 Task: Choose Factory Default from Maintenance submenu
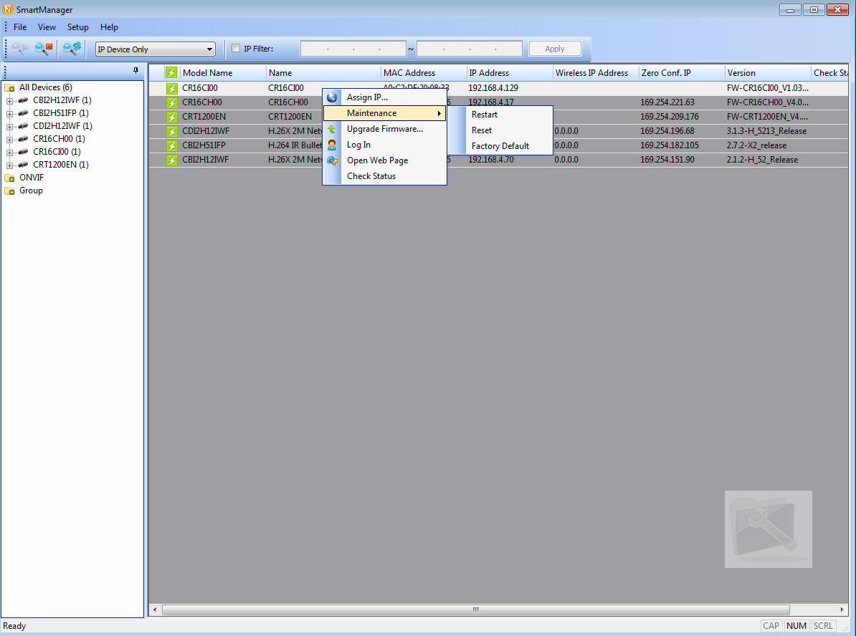pyautogui.click(x=500, y=146)
